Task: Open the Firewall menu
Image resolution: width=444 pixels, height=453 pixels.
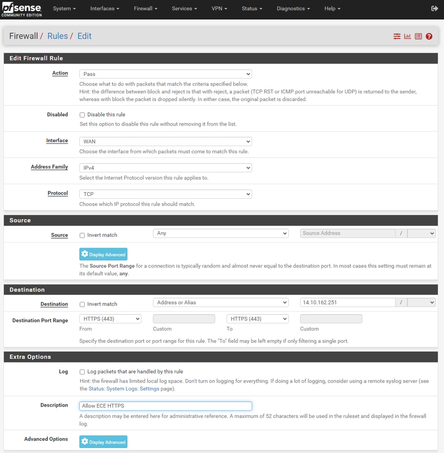Action: click(x=145, y=8)
